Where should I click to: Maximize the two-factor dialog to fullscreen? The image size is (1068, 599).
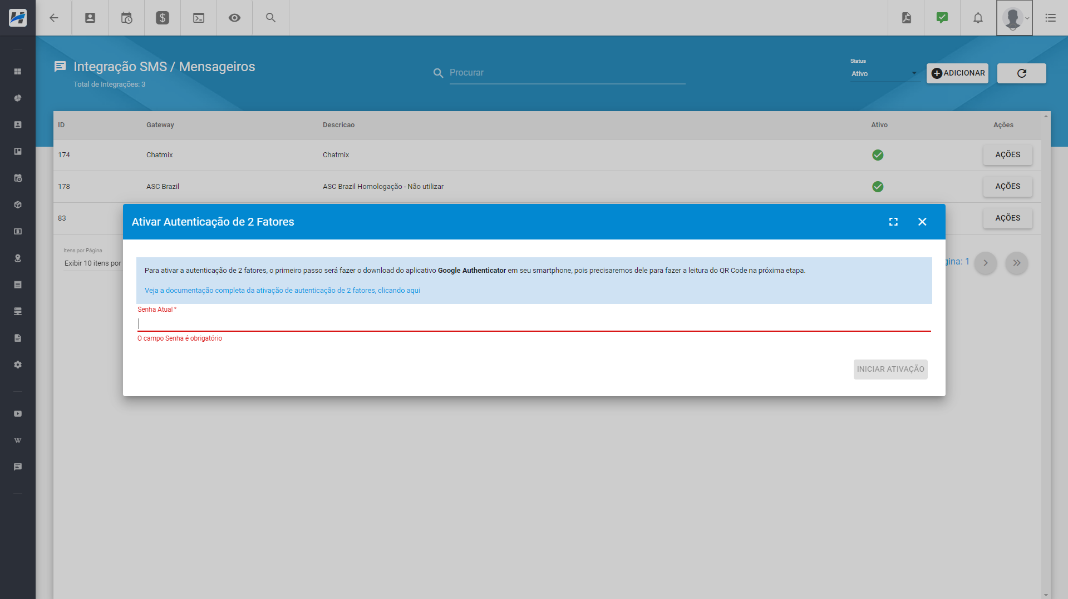893,222
